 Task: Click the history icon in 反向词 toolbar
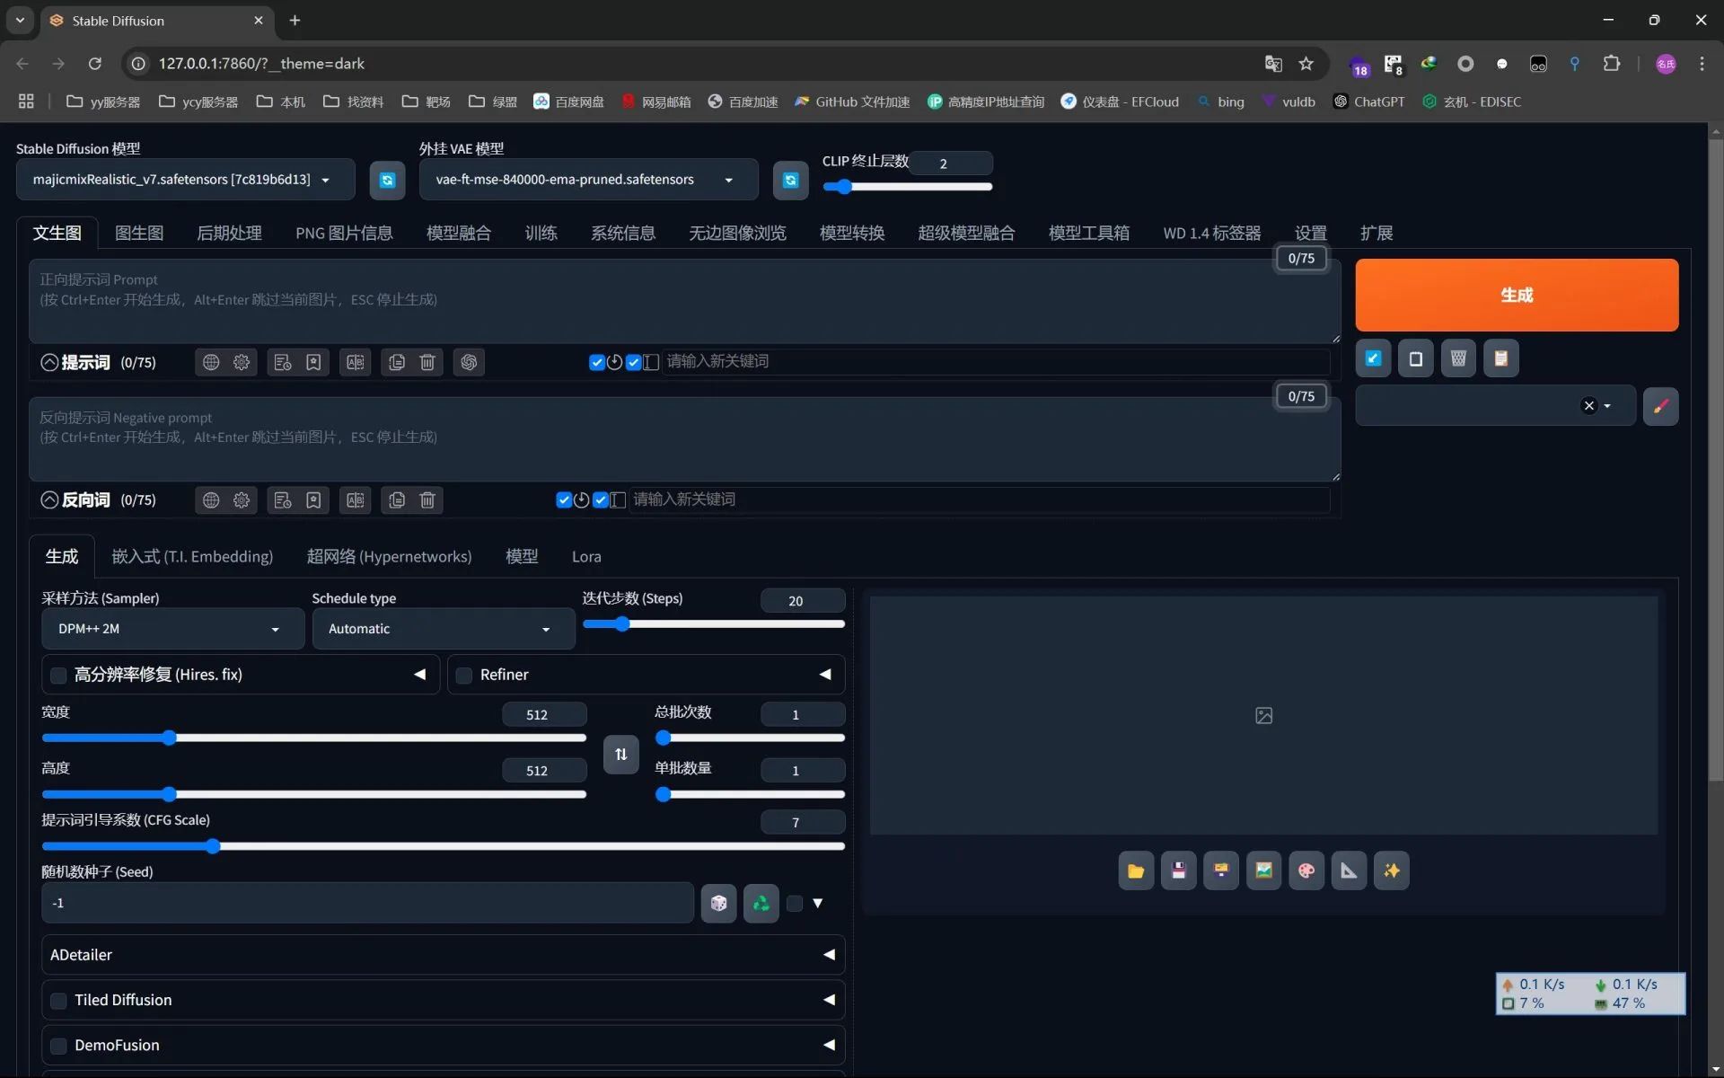pyautogui.click(x=283, y=500)
